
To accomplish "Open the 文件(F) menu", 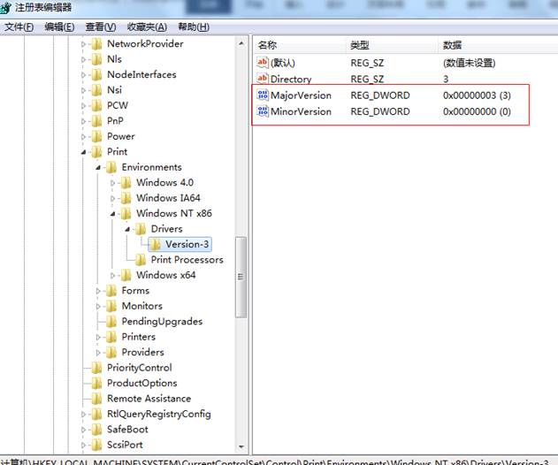I will point(19,27).
